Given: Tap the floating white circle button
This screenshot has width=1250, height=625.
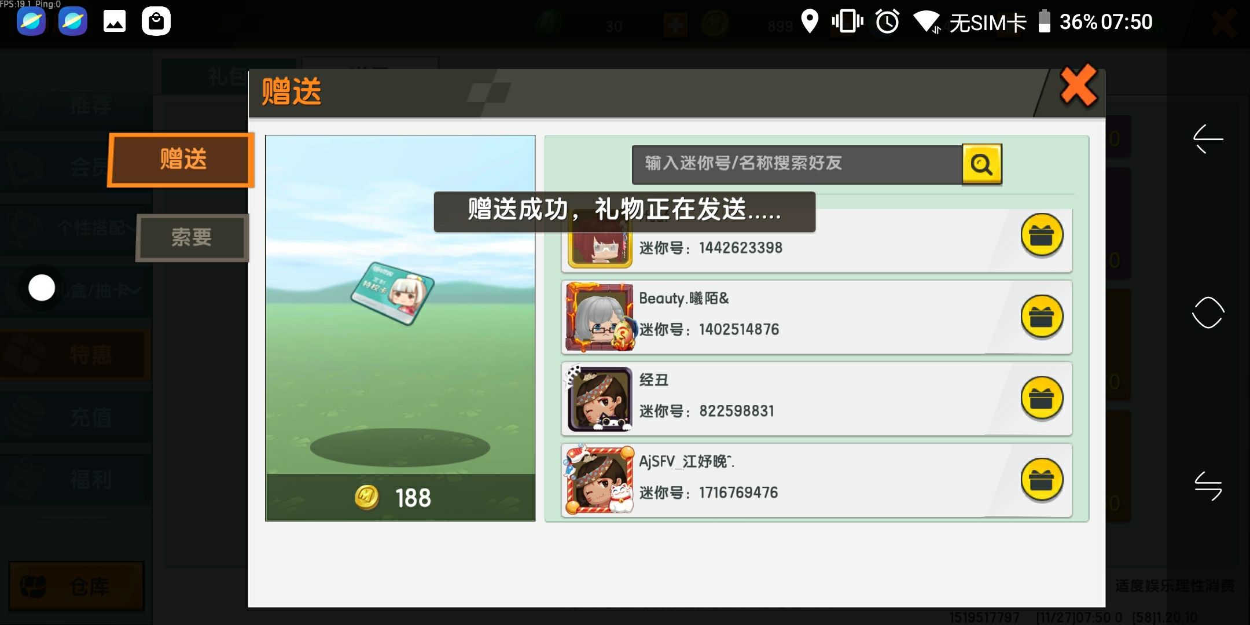Looking at the screenshot, I should pos(42,288).
